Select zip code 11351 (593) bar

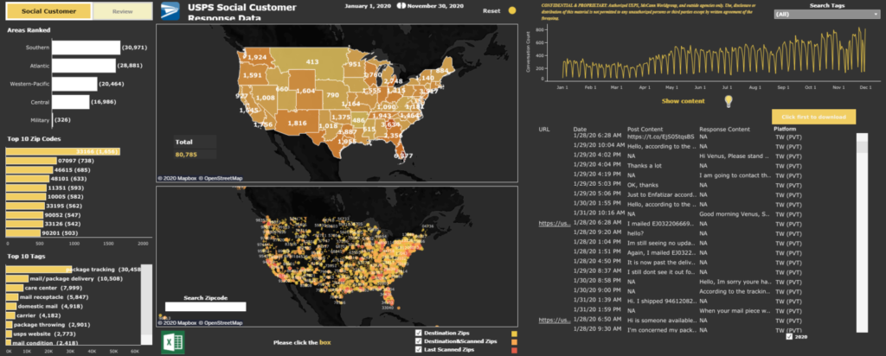pos(26,188)
